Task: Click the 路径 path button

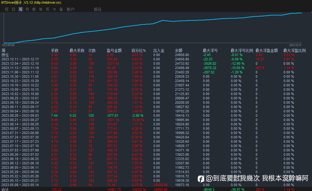Action: pos(98,9)
